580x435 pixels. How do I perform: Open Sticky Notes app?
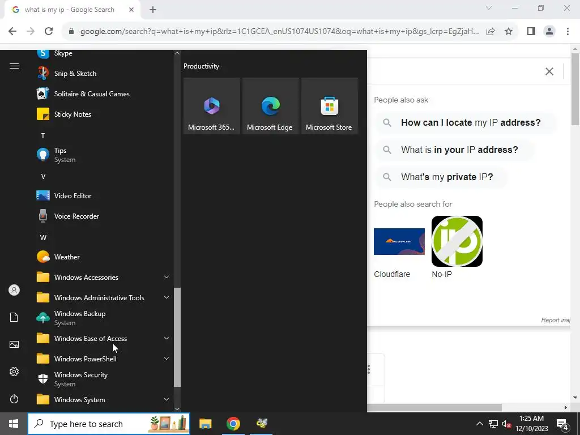click(x=103, y=114)
